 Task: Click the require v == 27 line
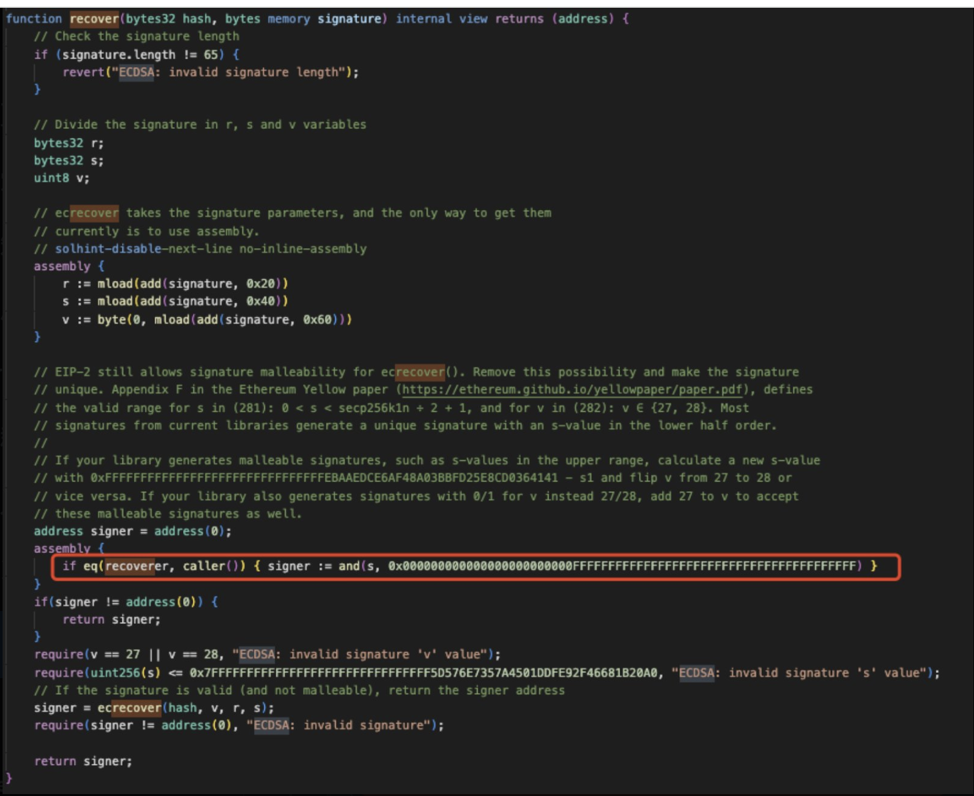pos(267,655)
